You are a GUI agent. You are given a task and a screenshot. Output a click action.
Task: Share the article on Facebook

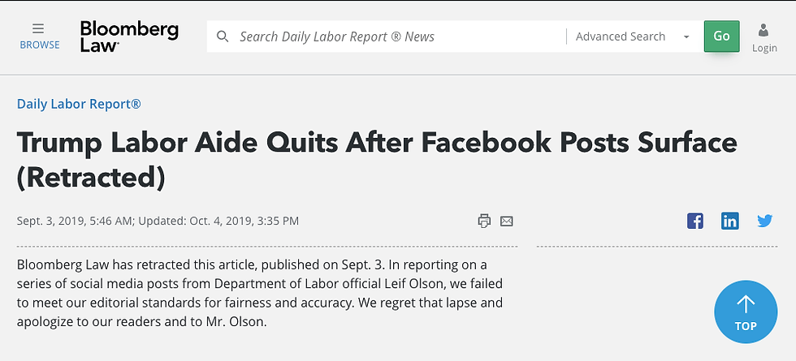(x=695, y=221)
